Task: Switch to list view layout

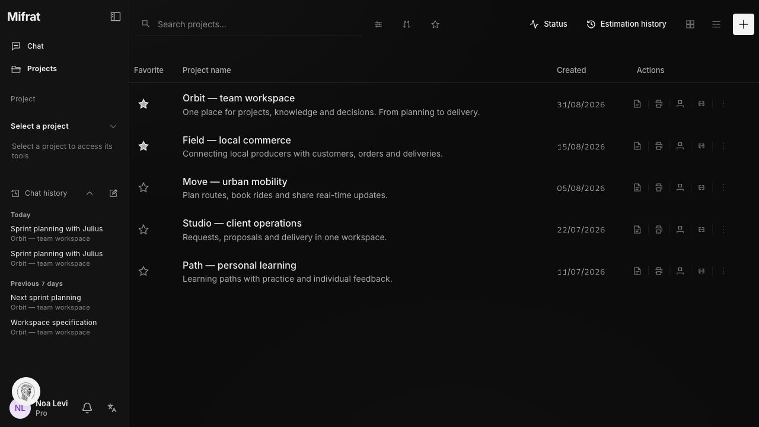Action: (716, 24)
